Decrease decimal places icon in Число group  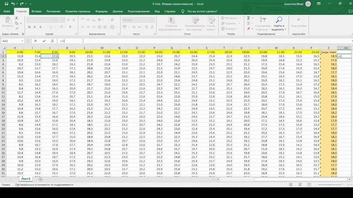pos(152,27)
